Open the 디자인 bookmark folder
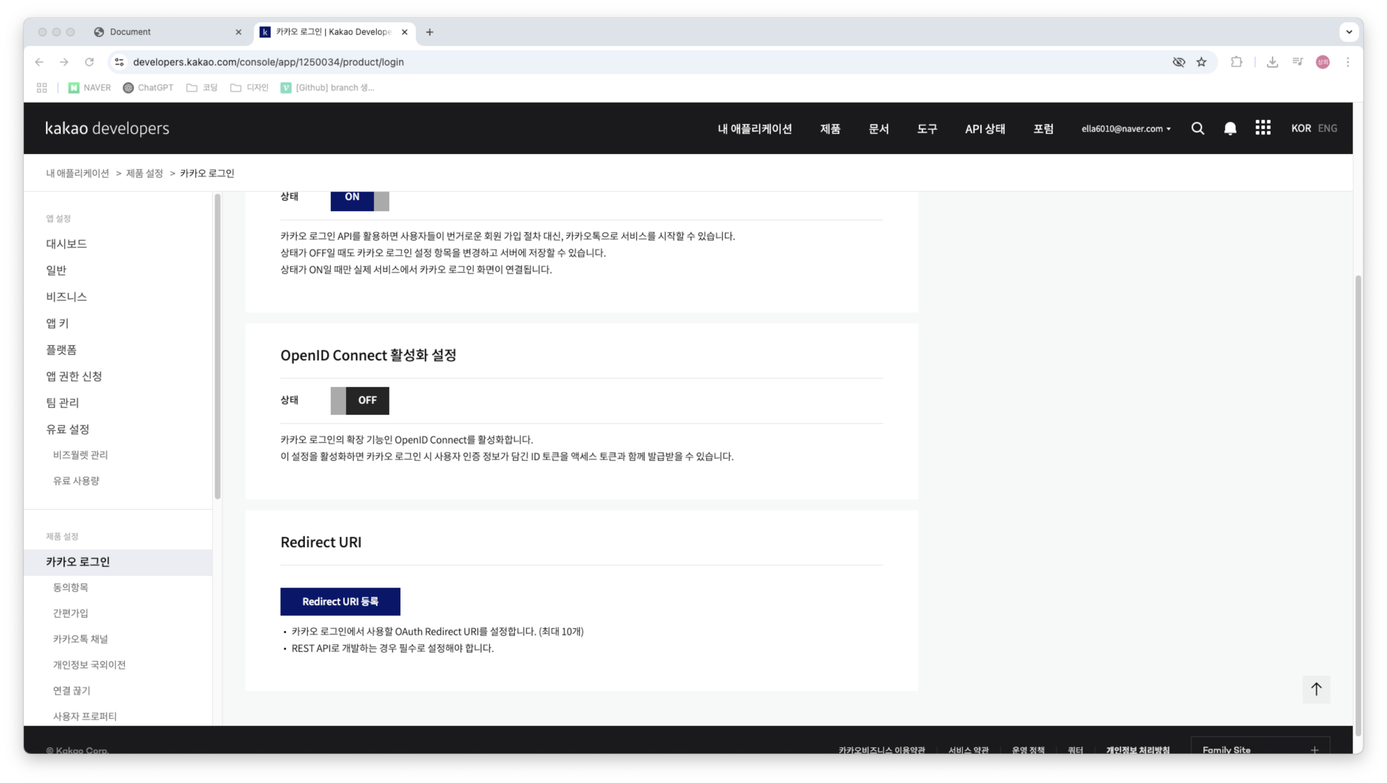 tap(249, 88)
